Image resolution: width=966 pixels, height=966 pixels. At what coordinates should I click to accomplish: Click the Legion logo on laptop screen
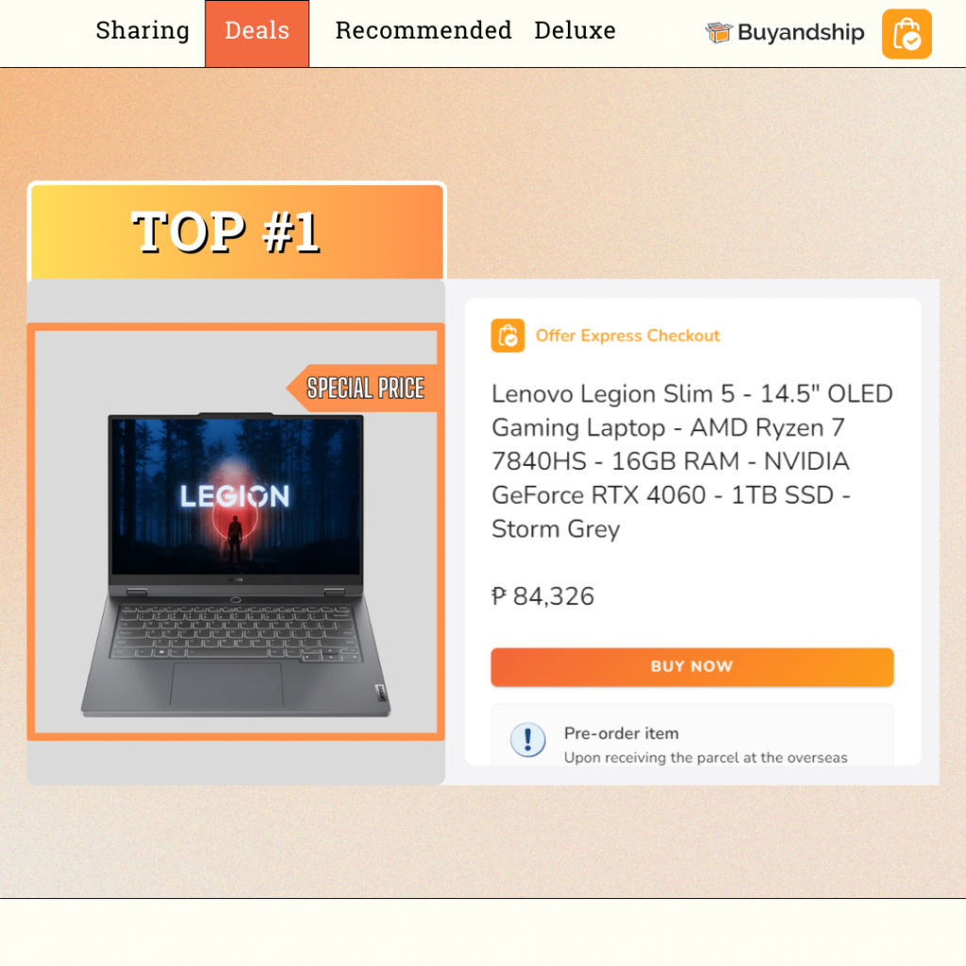pos(235,496)
